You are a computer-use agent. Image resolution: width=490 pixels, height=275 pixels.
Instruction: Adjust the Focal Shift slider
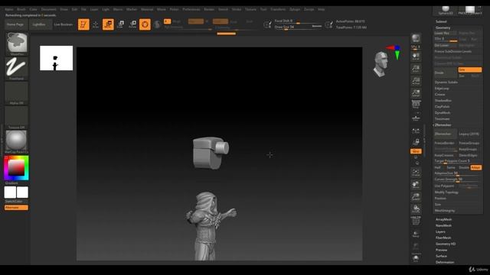click(x=298, y=21)
